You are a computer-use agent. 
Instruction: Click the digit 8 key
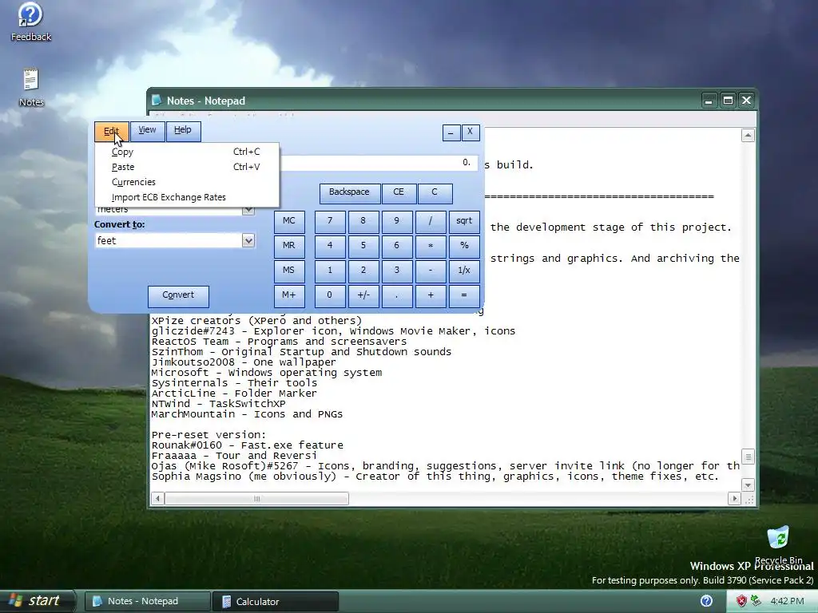click(363, 221)
